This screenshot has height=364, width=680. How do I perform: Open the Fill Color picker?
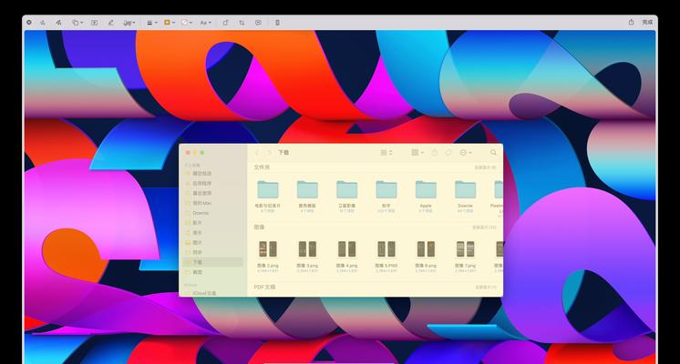187,23
